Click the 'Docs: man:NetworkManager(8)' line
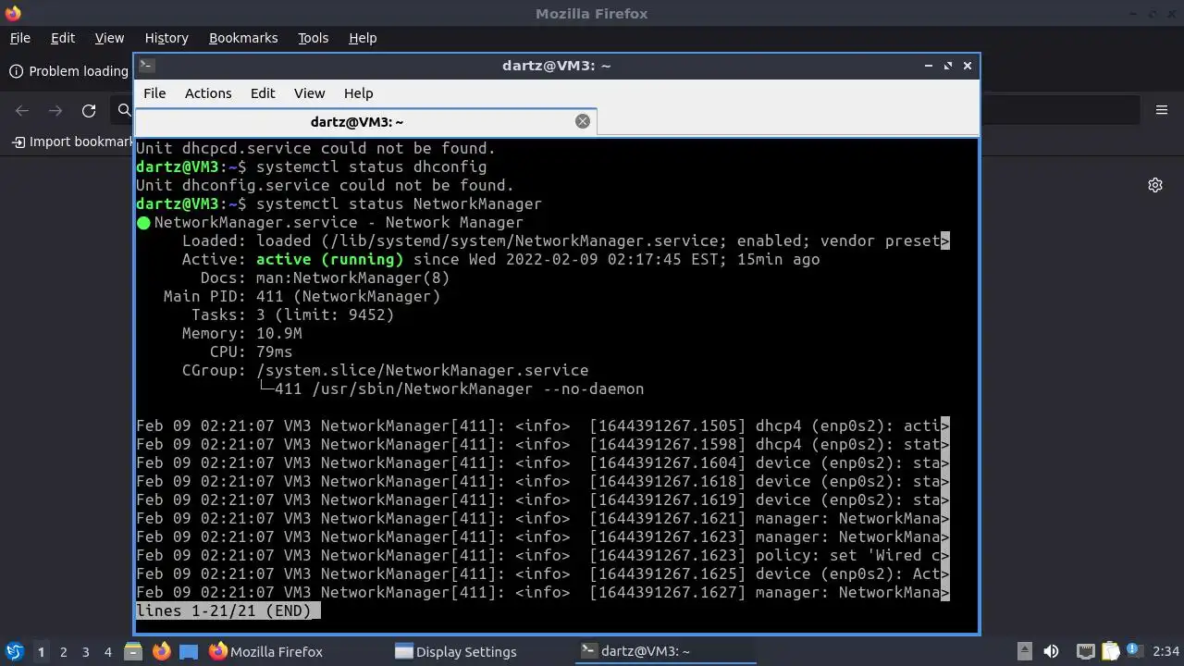Viewport: 1184px width, 666px height. click(x=325, y=277)
